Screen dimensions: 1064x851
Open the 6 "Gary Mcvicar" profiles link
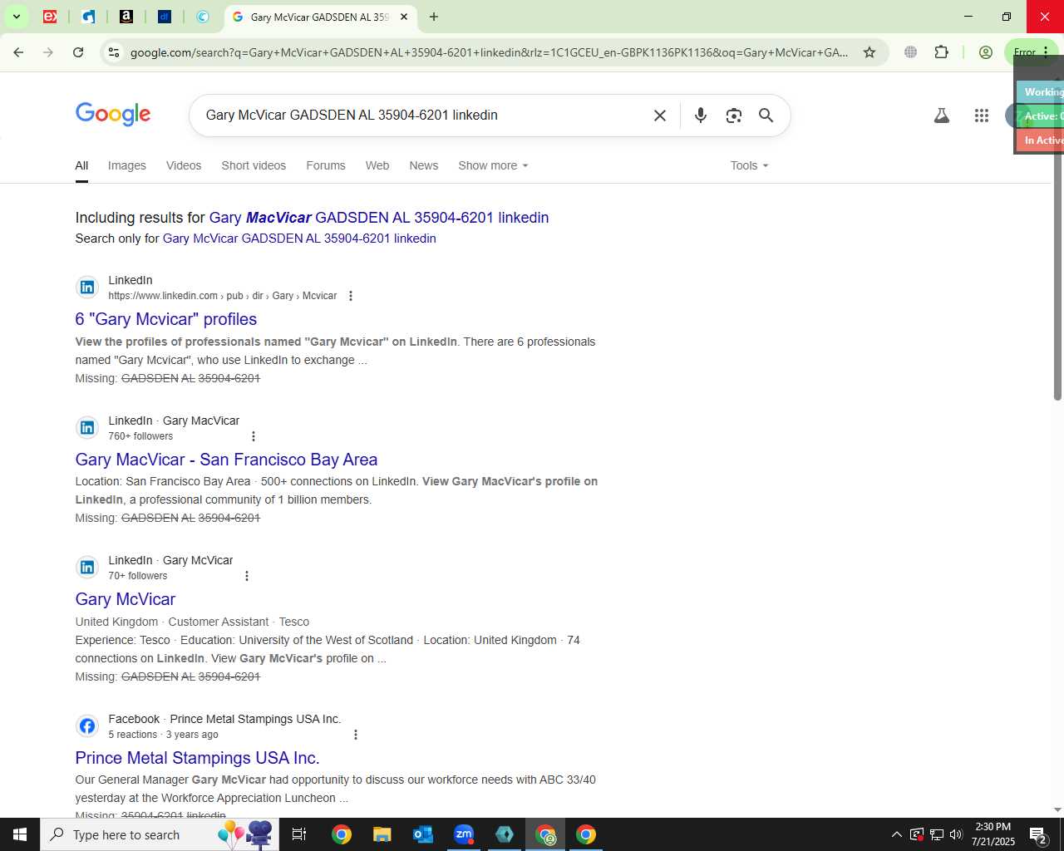(166, 319)
